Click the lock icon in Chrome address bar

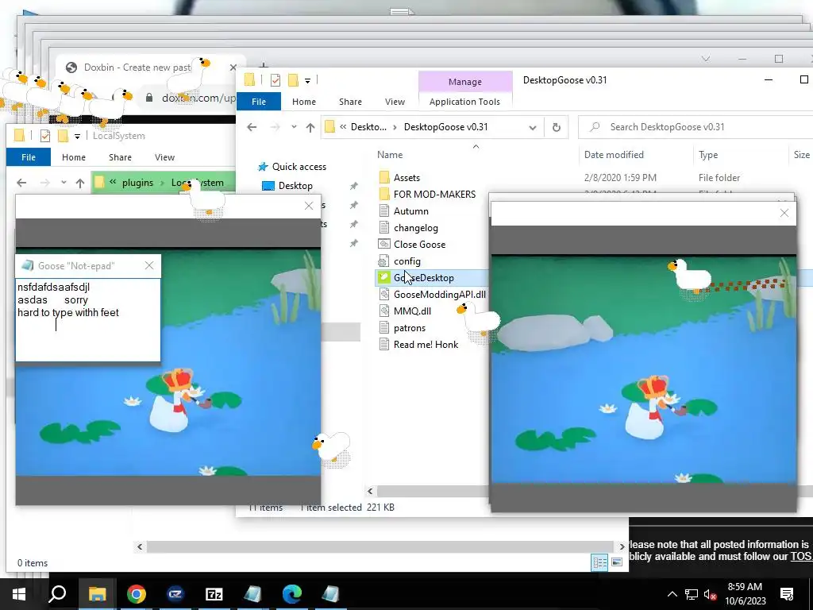point(149,98)
